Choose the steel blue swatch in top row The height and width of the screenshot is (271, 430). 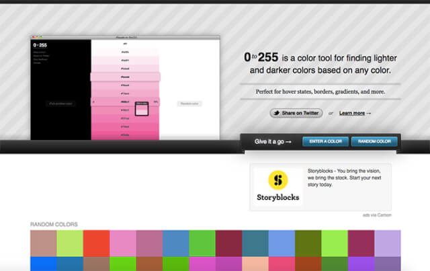[176, 243]
